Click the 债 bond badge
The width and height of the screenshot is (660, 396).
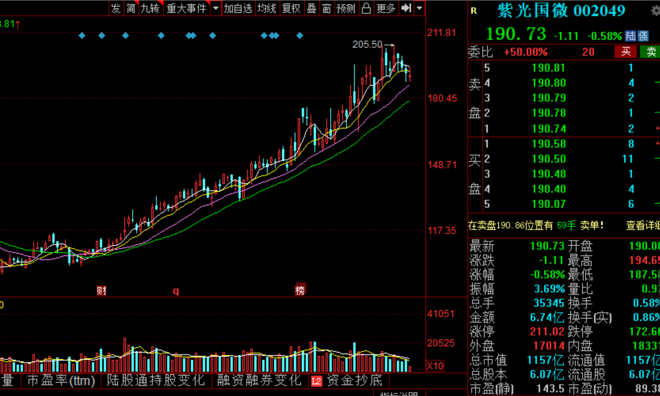(x=643, y=36)
